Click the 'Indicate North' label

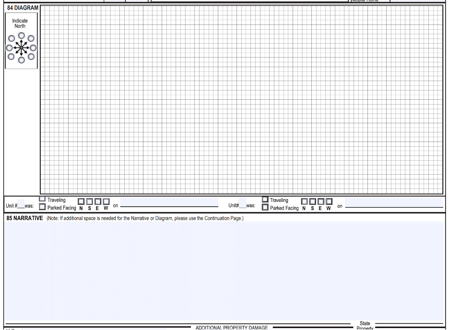20,24
